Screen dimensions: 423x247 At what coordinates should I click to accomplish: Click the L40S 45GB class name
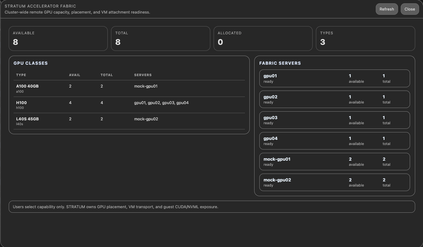tap(27, 119)
